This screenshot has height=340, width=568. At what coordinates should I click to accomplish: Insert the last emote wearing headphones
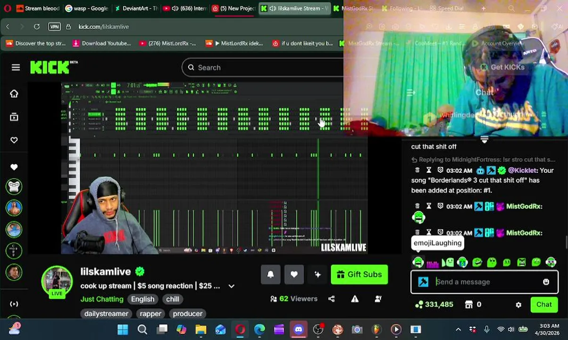coord(551,263)
